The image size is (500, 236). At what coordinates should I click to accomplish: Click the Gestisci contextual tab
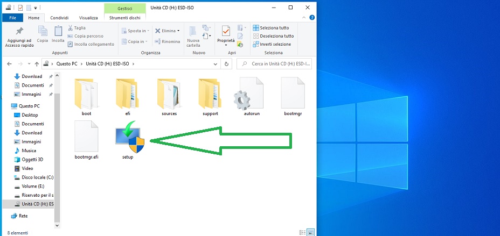click(125, 9)
